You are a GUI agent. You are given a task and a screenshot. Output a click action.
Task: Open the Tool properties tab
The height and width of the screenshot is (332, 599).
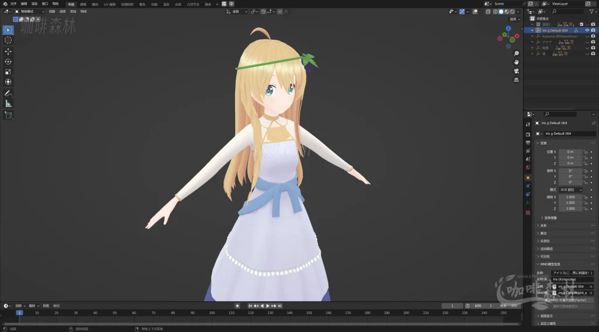click(x=528, y=124)
